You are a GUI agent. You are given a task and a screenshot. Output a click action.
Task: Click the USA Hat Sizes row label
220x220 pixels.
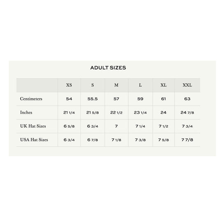click(x=34, y=140)
